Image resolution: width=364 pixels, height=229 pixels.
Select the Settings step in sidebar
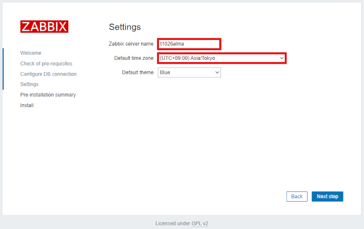tap(29, 84)
